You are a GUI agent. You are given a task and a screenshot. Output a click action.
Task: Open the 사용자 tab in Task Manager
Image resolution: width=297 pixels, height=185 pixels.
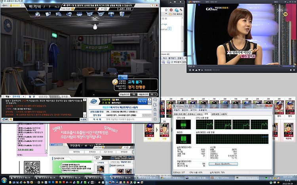224,114
